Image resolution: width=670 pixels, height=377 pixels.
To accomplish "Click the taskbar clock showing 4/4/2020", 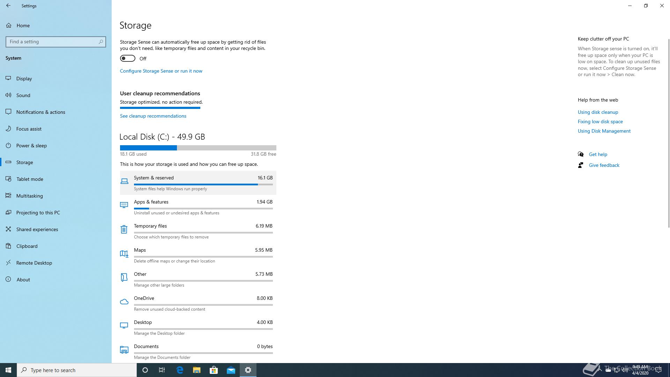I will pyautogui.click(x=640, y=370).
